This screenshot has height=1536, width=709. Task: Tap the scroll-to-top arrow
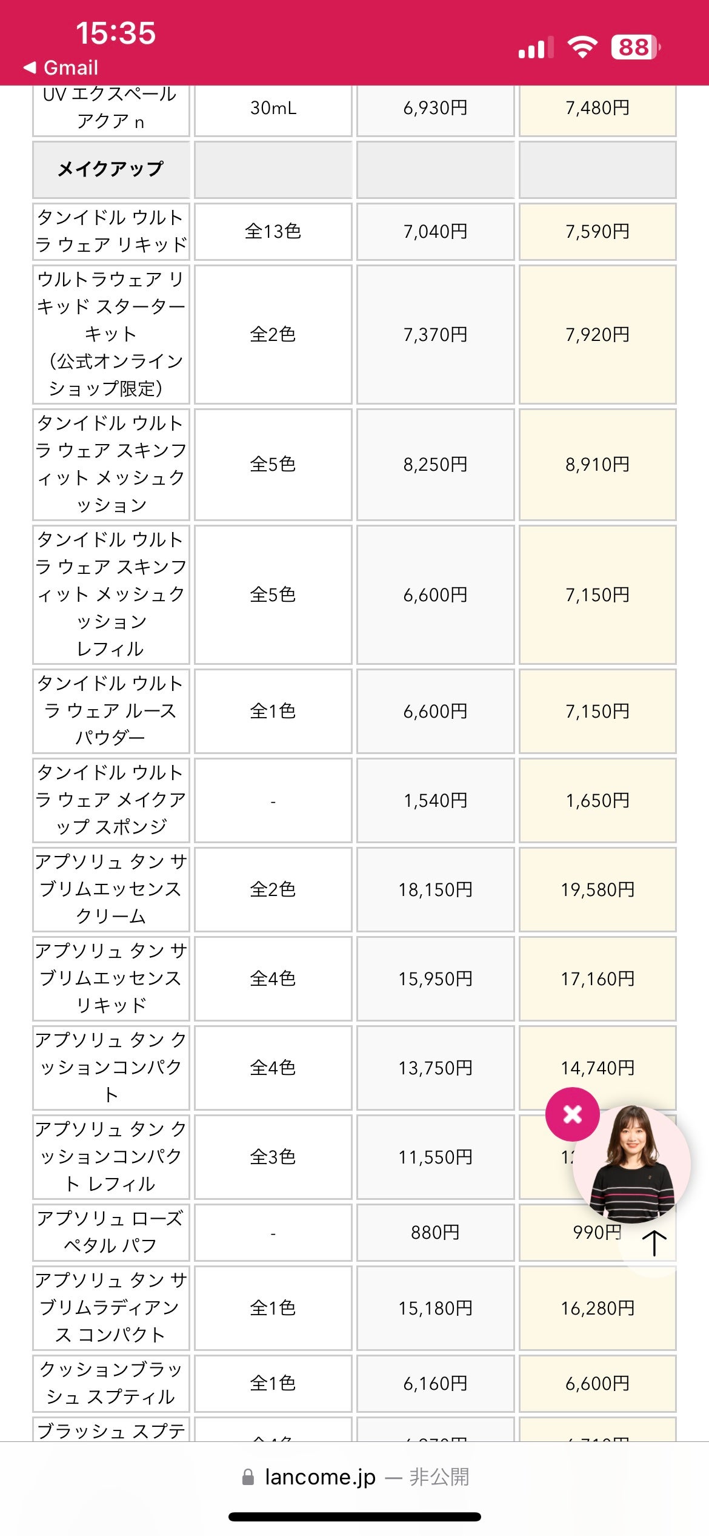[x=654, y=1243]
